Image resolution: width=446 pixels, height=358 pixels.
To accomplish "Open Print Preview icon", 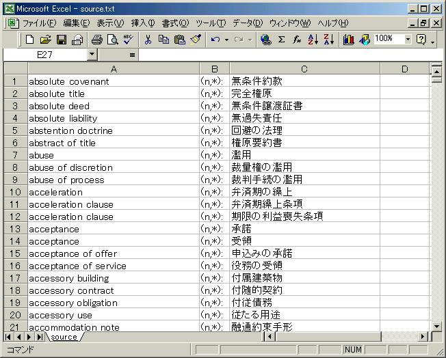I will (x=113, y=40).
